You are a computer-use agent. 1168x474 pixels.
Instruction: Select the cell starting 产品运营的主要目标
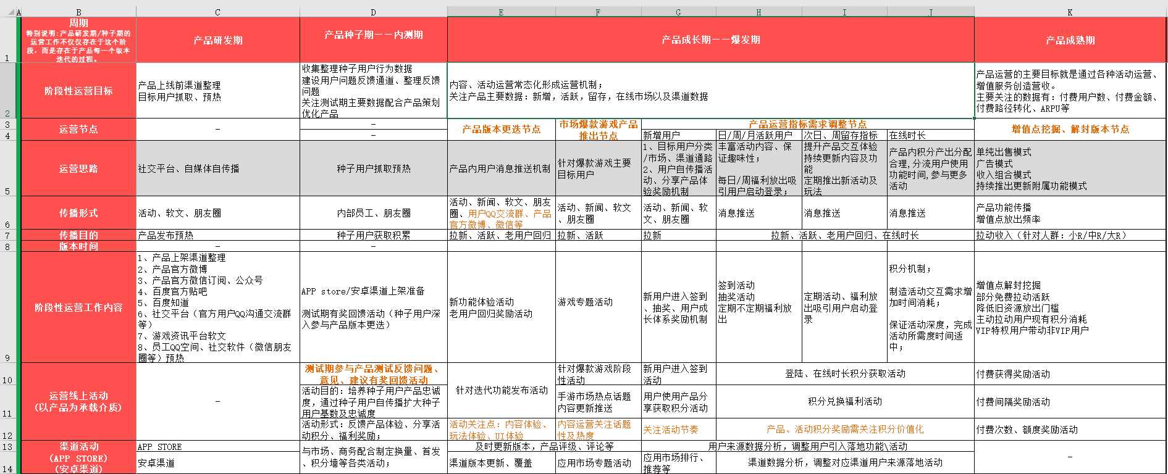[1070, 91]
